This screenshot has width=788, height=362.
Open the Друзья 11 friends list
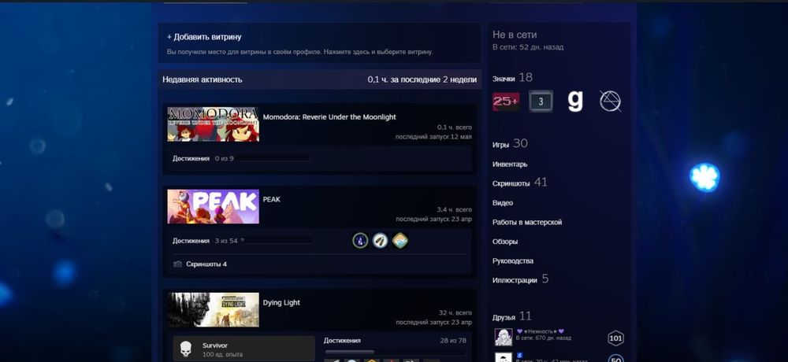coord(511,317)
